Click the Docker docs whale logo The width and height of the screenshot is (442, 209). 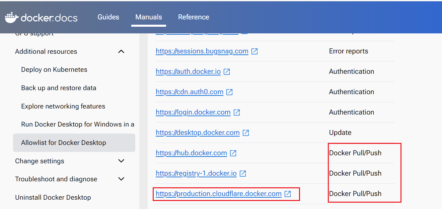point(11,17)
